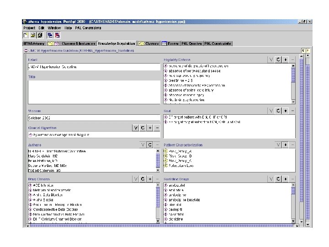View selected Guideline Drugs instance (V)
The image size is (329, 247).
point(271,179)
